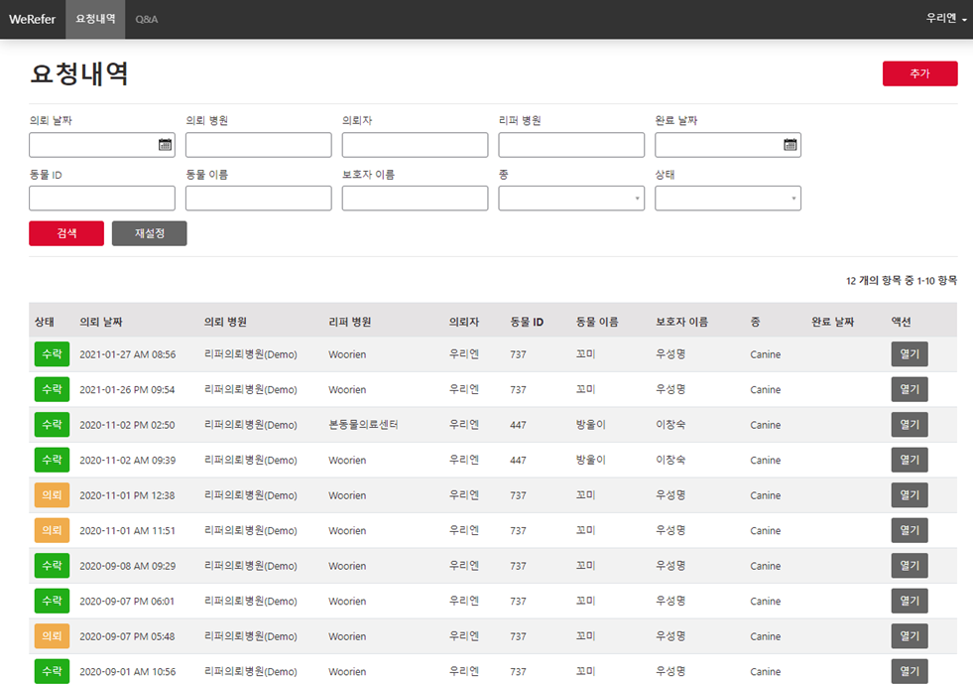Focus the 보호자 이름 input field
Viewport: 973px width, 684px height.
coord(415,199)
